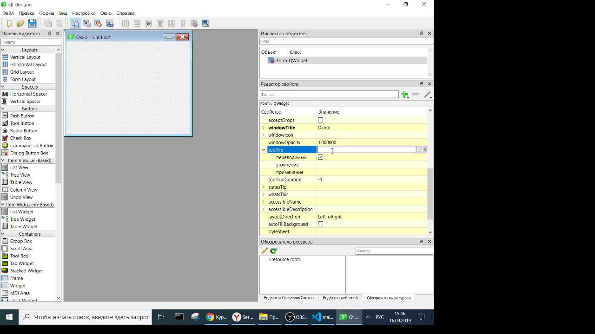Click Adjust Size toolbar icon
Image resolution: width=595 pixels, height=334 pixels.
pos(206,23)
